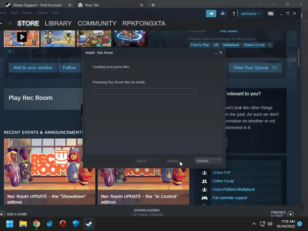Open Google Chrome from the taskbar
The height and width of the screenshot is (231, 308).
(36, 224)
